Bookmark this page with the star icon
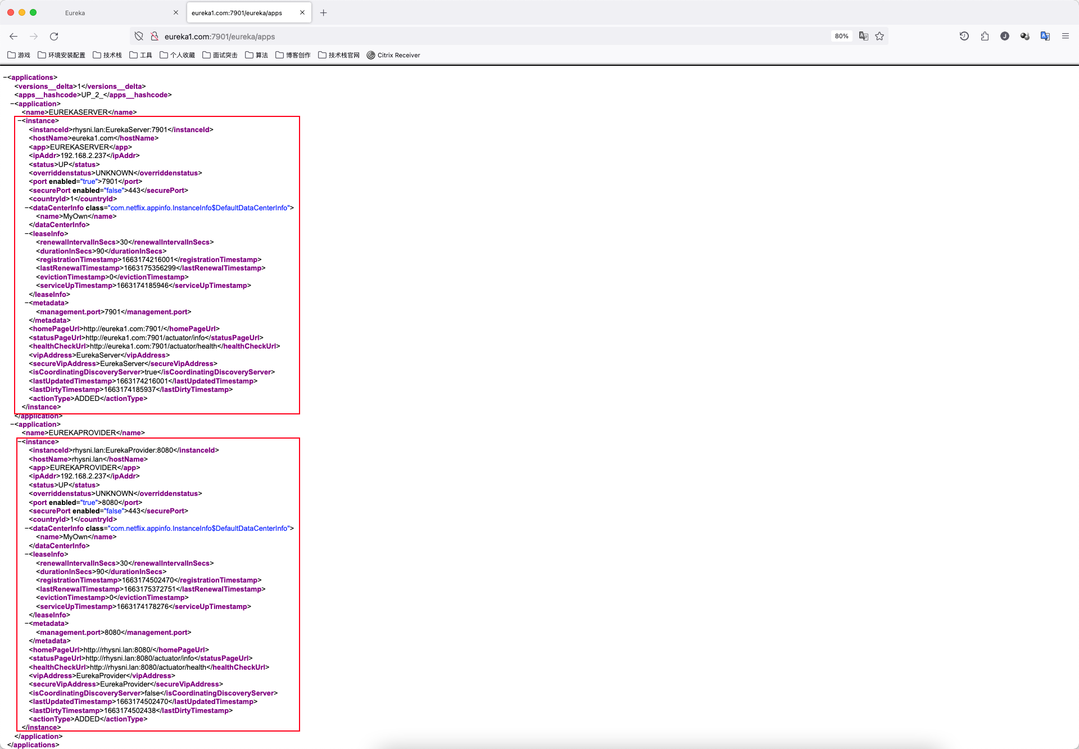Image resolution: width=1079 pixels, height=749 pixels. point(879,37)
